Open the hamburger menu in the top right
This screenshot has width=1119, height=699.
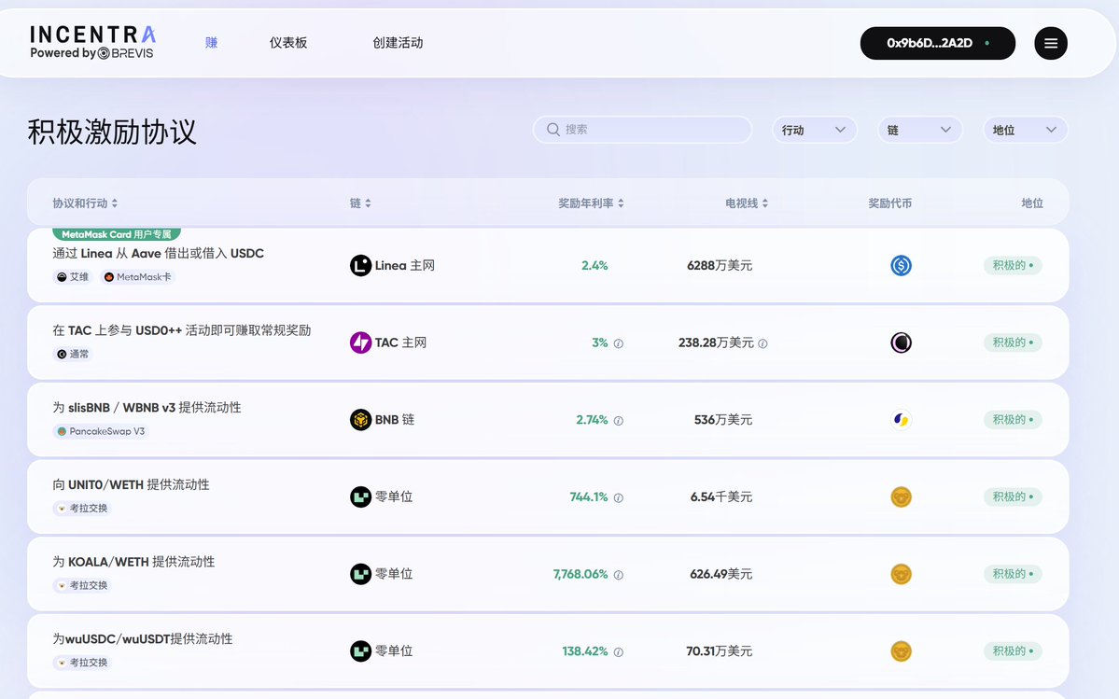[x=1051, y=43]
